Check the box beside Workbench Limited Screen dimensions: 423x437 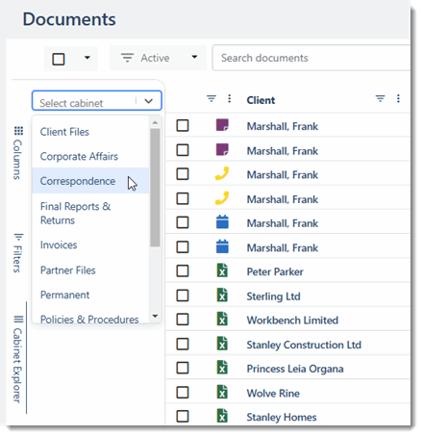click(x=183, y=320)
